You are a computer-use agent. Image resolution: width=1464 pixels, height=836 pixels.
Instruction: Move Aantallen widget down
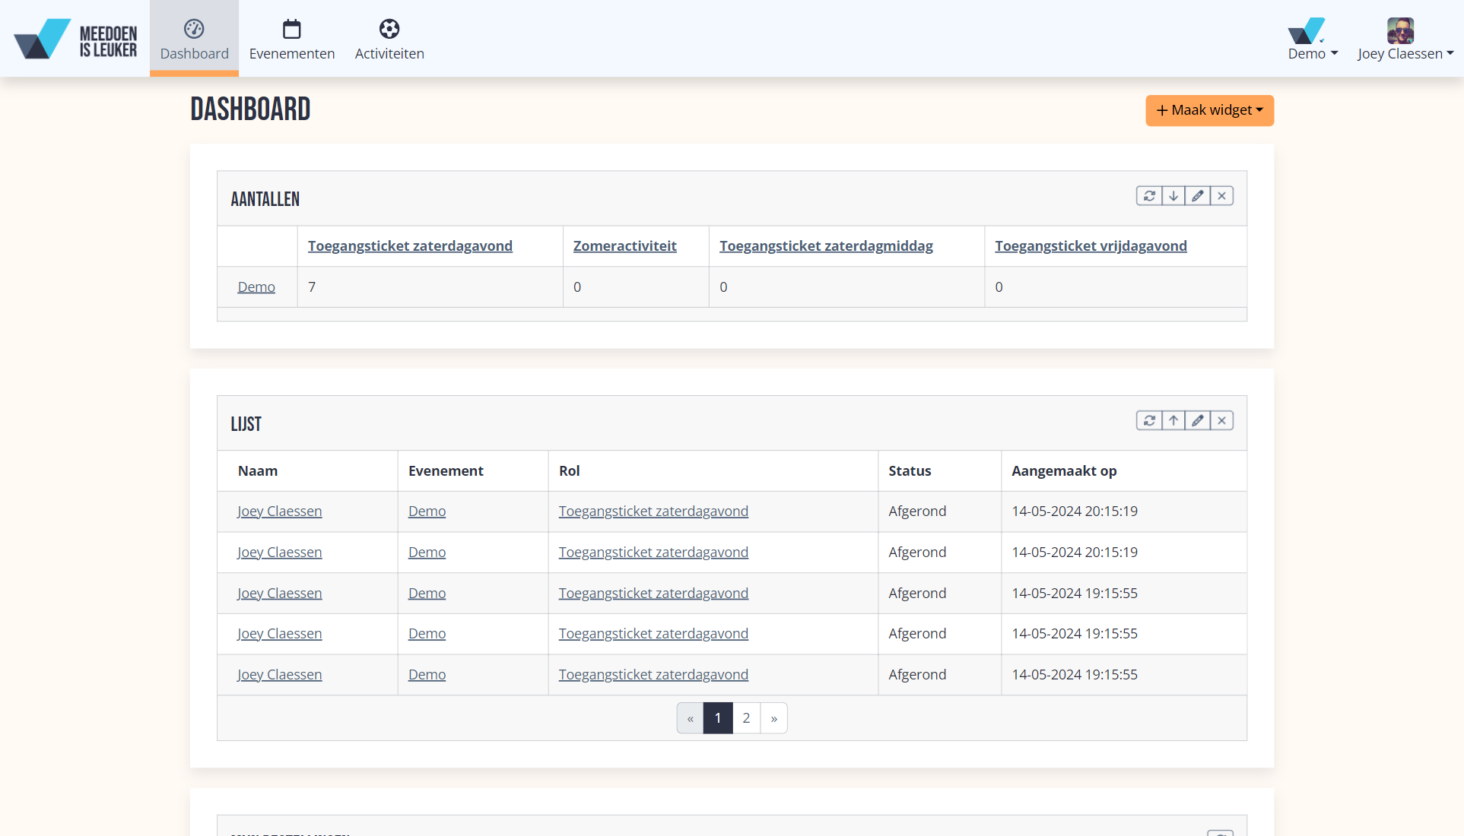1173,196
